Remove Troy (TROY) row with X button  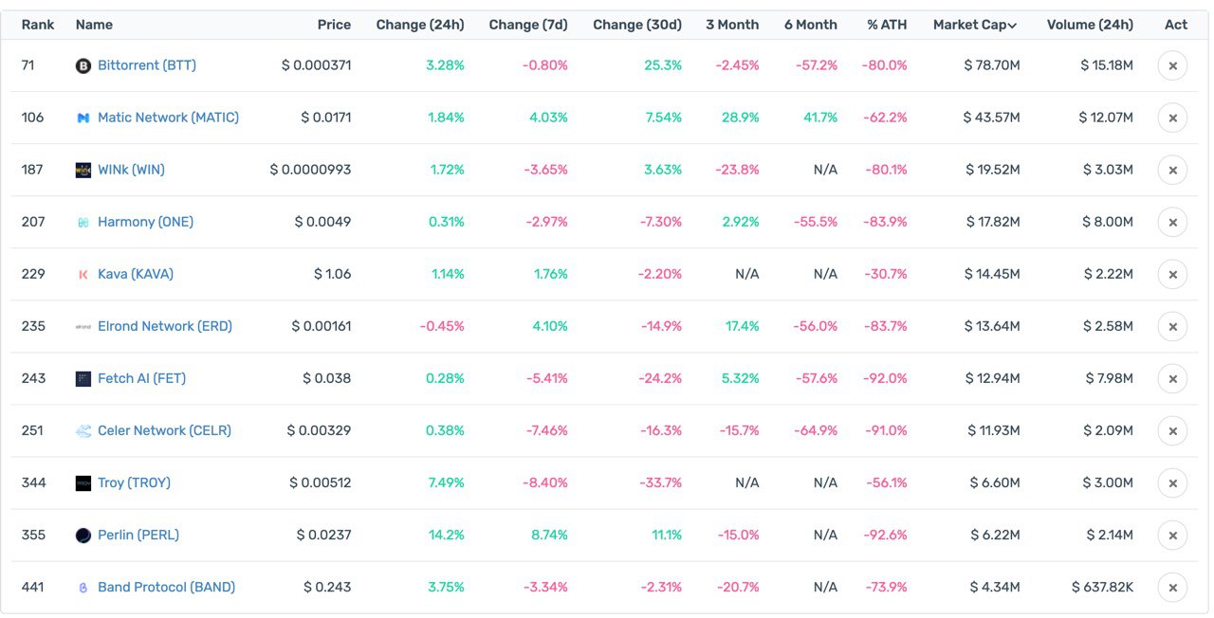click(1172, 482)
